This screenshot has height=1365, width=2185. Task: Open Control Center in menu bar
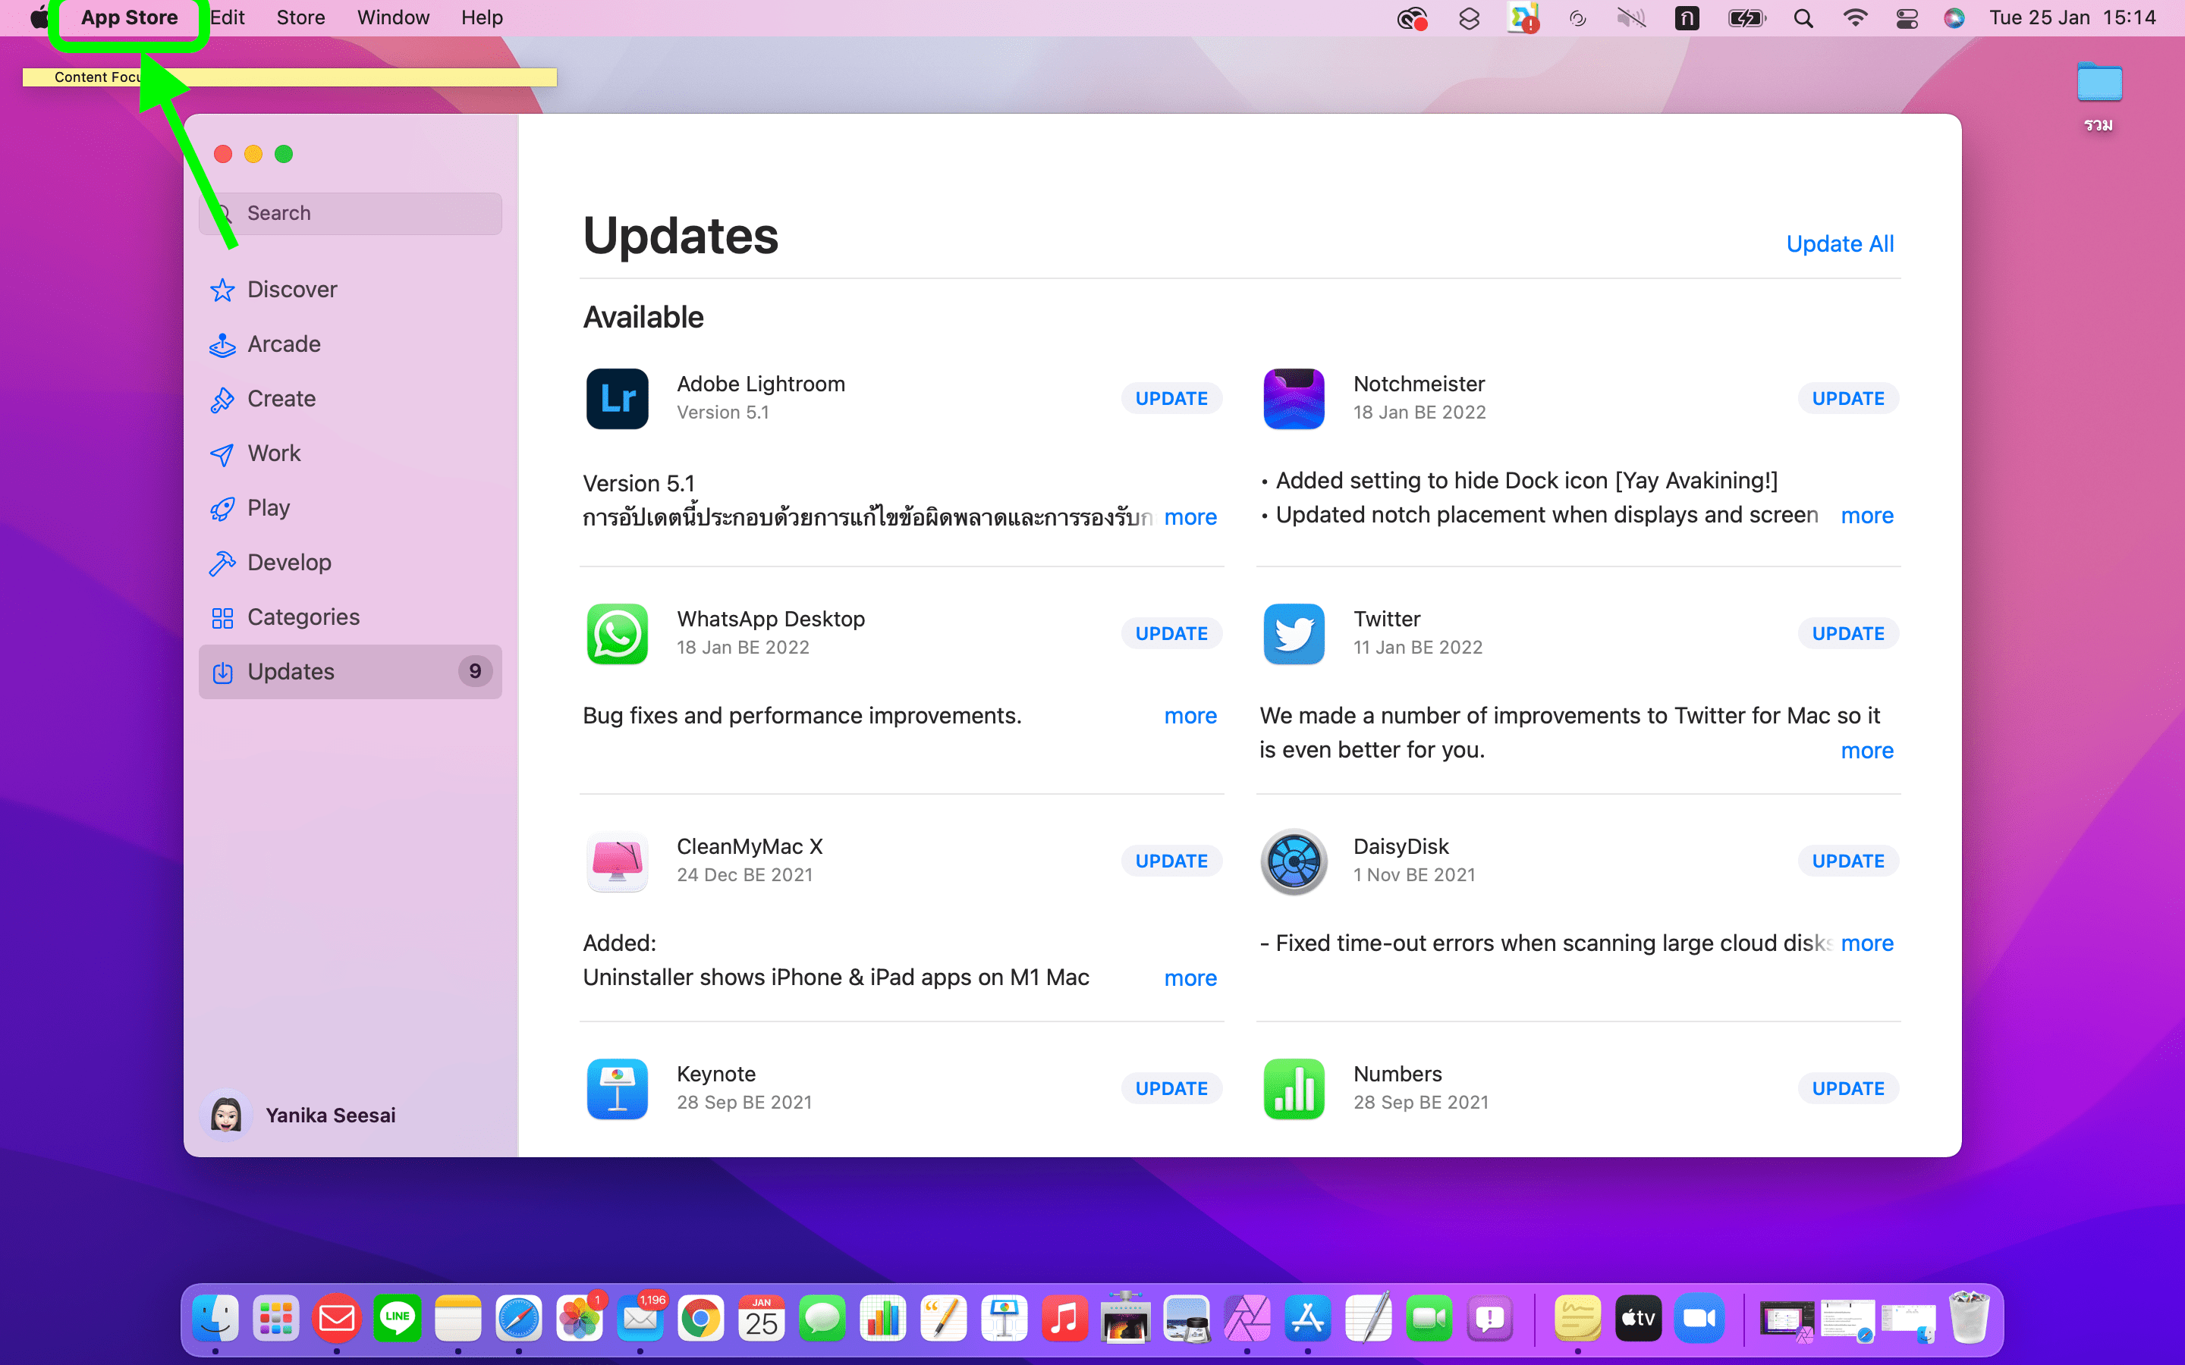pyautogui.click(x=1906, y=18)
